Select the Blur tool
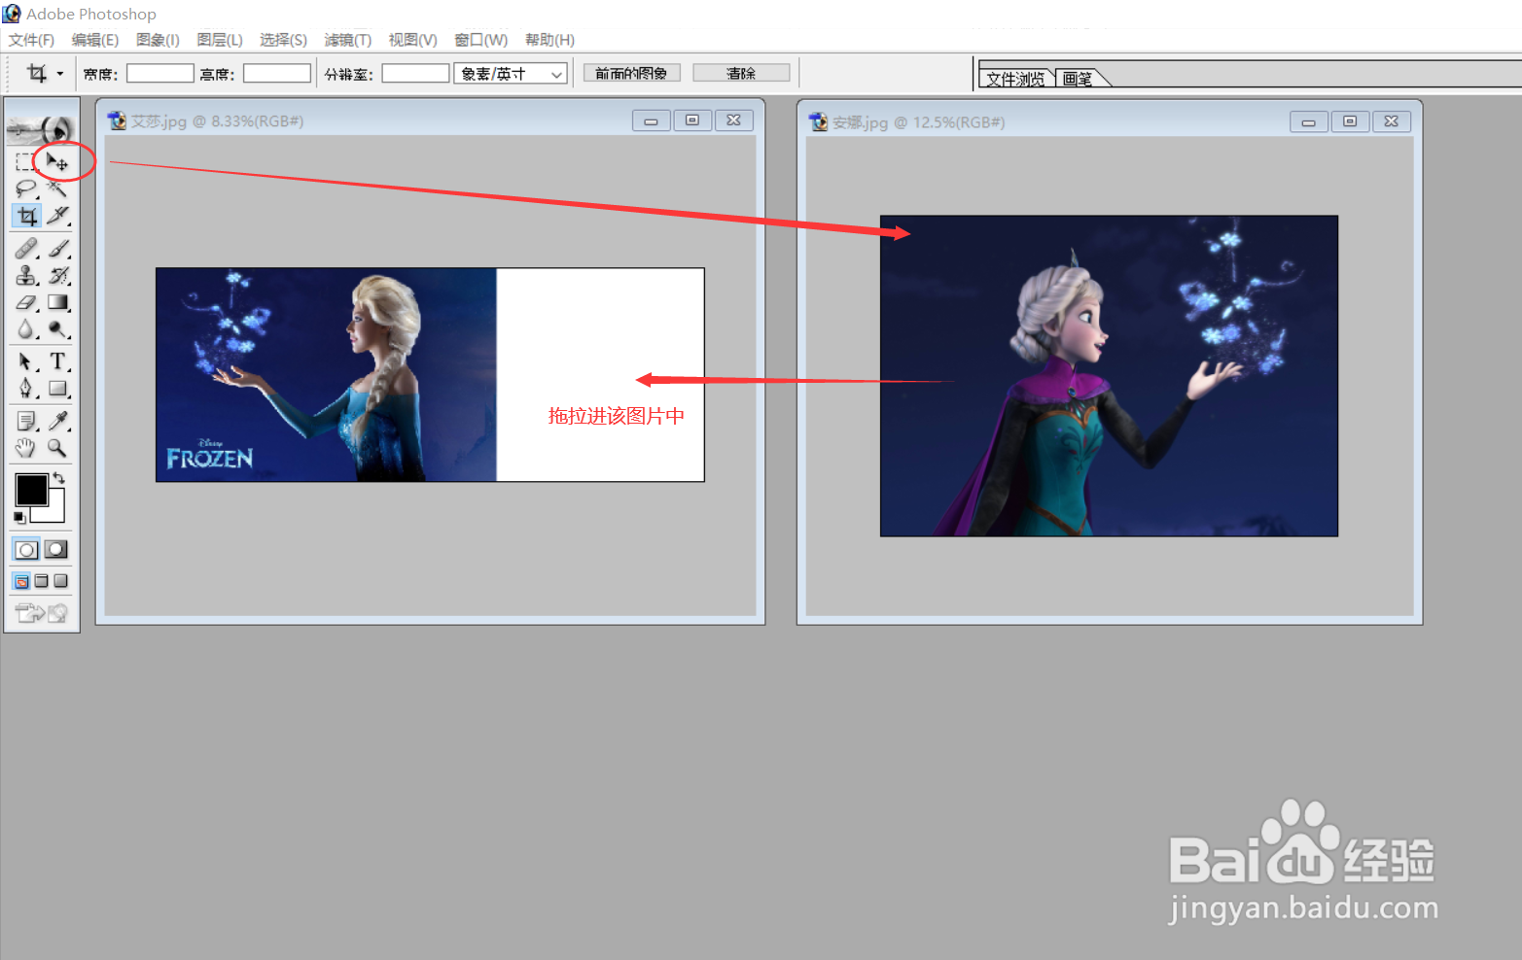 (26, 329)
